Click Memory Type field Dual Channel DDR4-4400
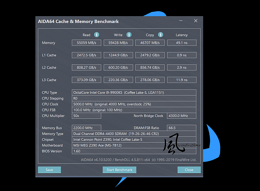This screenshot has width=260, height=191. [134, 134]
